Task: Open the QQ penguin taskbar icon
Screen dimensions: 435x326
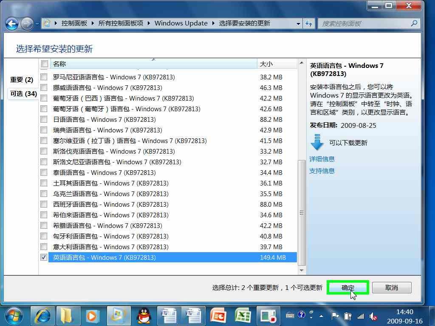Action: tap(144, 316)
